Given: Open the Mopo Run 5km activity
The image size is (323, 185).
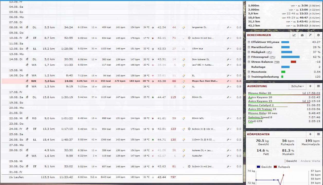Looking at the screenshot, I should (204, 81).
